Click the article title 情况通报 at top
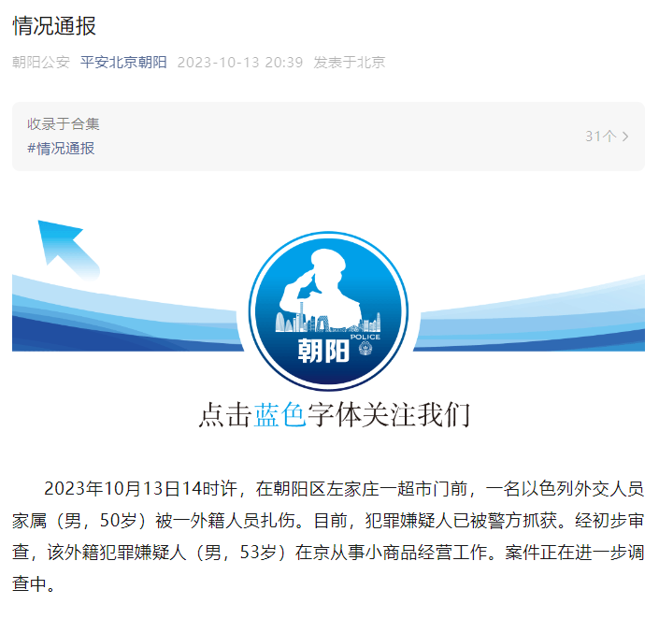Image resolution: width=659 pixels, height=633 pixels. (x=54, y=26)
